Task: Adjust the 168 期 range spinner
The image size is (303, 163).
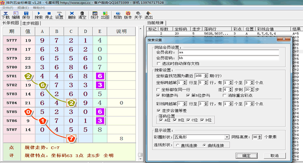Action: (206, 76)
